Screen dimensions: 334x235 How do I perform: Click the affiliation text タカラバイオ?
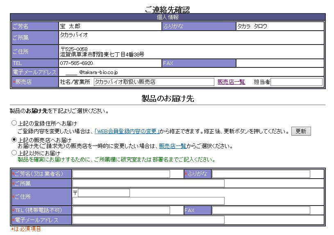(x=74, y=35)
